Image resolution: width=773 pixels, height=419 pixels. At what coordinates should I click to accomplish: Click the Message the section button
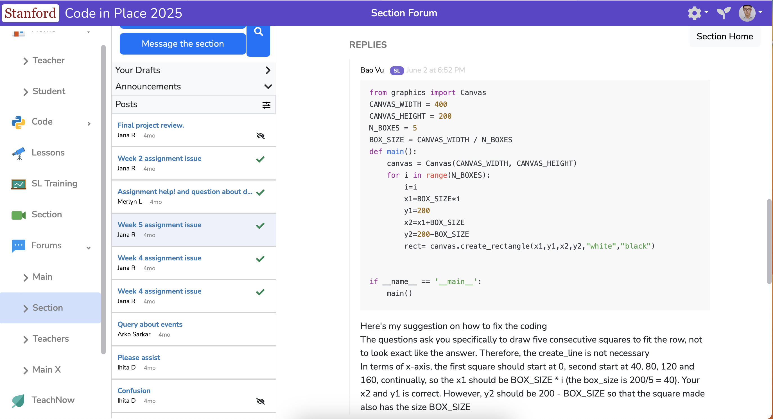click(x=182, y=44)
